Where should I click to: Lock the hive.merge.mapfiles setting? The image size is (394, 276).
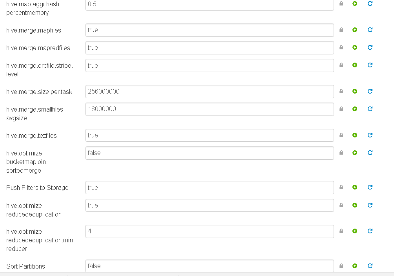341,30
